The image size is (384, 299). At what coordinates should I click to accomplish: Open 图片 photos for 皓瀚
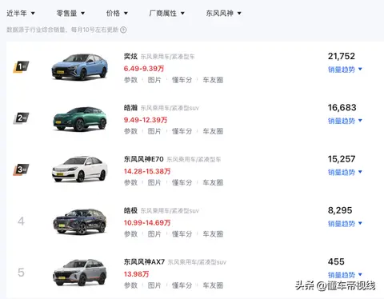(x=154, y=131)
